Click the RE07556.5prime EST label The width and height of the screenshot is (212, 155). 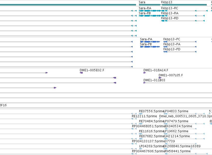(151, 111)
